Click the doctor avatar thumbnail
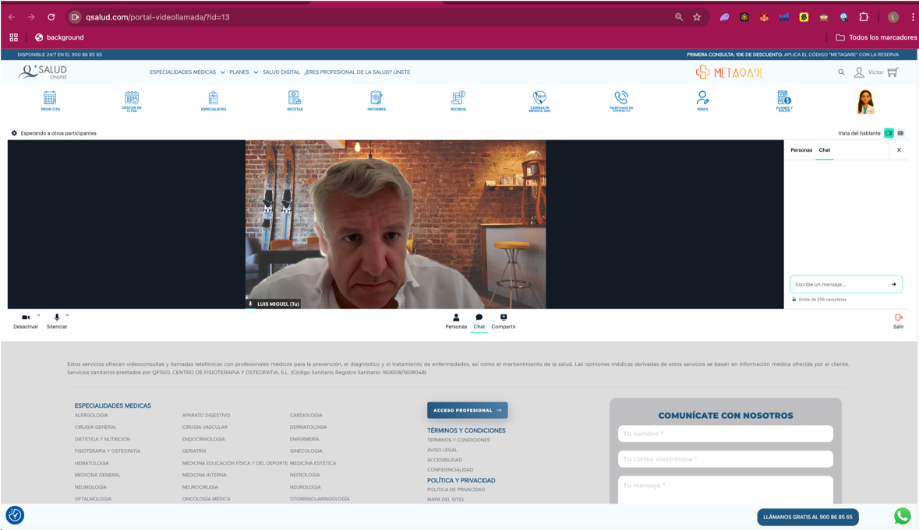 pos(866,102)
